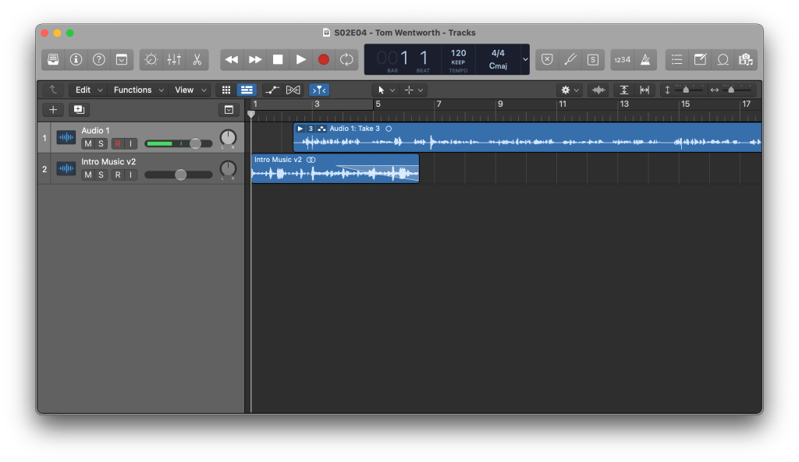The image size is (799, 462).
Task: Toggle the metronome click
Action: click(x=645, y=59)
